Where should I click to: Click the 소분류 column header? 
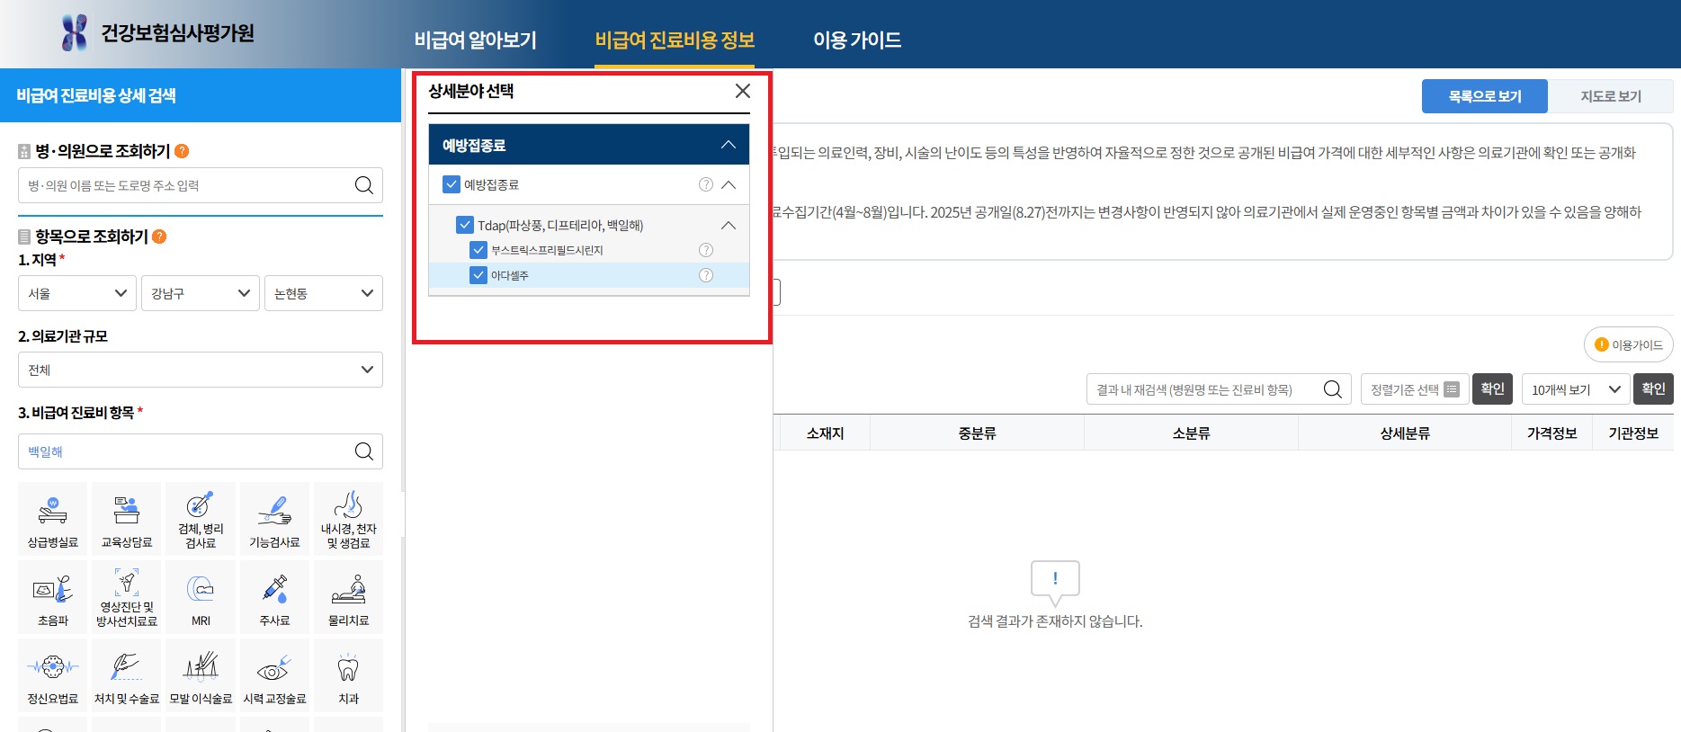pos(1191,433)
